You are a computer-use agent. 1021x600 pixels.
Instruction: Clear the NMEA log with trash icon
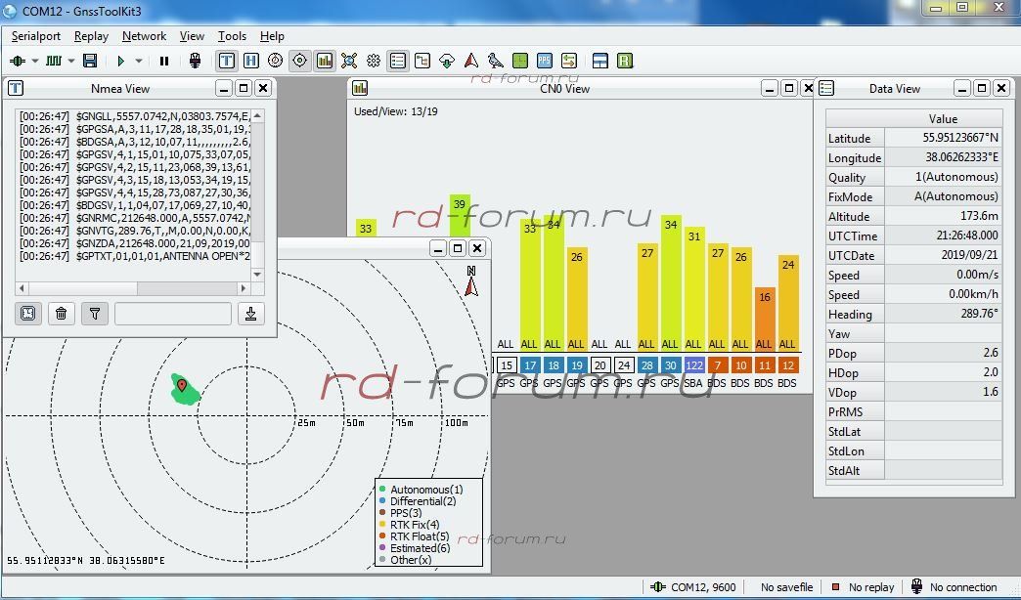[x=62, y=313]
